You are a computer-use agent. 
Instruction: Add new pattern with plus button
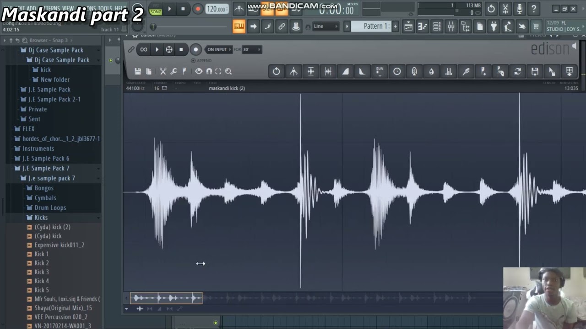click(395, 26)
